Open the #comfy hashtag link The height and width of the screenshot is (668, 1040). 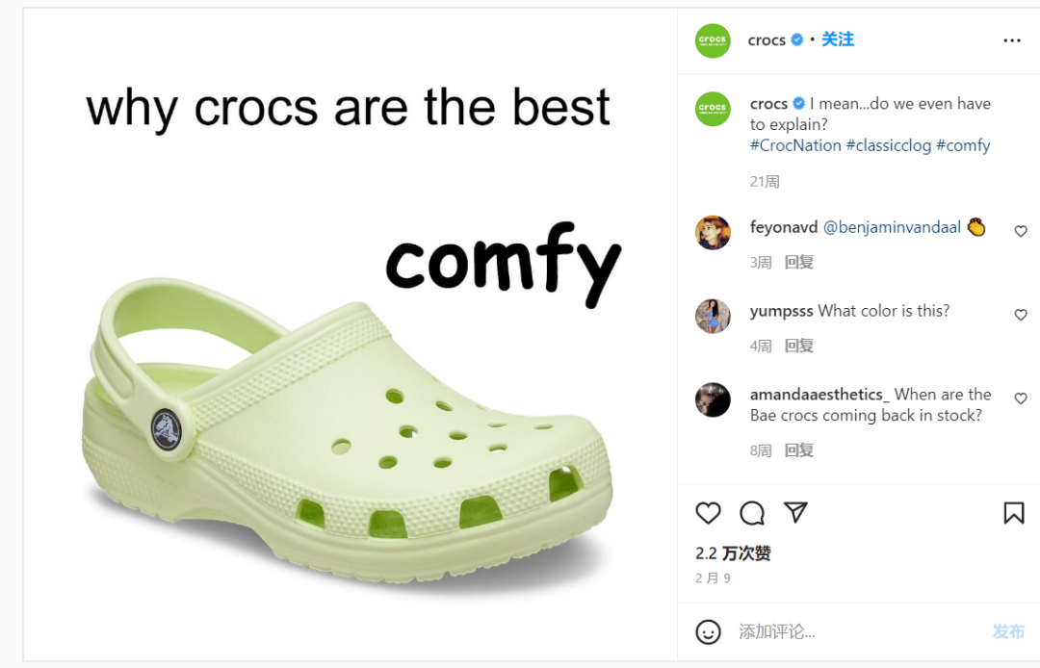963,145
